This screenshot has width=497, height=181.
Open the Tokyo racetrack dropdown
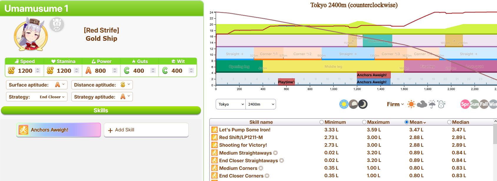231,104
